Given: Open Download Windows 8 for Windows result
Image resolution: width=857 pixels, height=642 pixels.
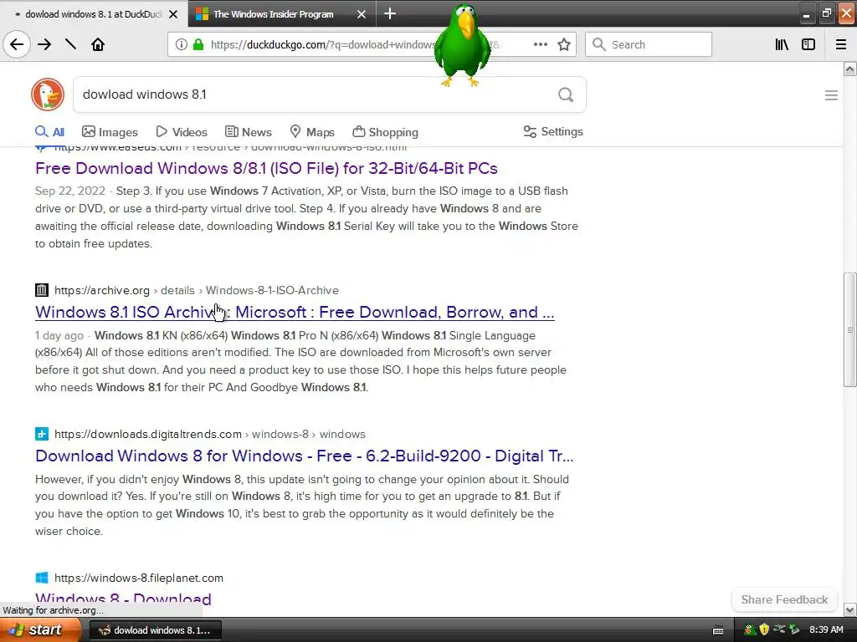Looking at the screenshot, I should (305, 456).
